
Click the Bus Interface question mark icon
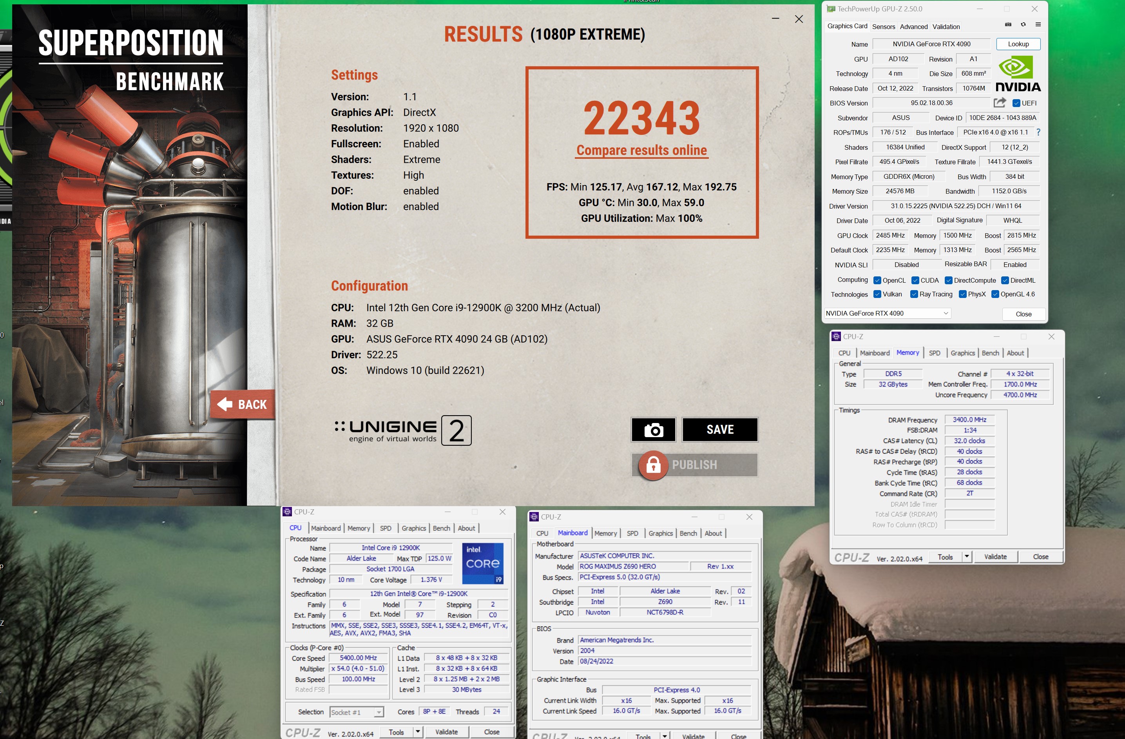point(1038,133)
